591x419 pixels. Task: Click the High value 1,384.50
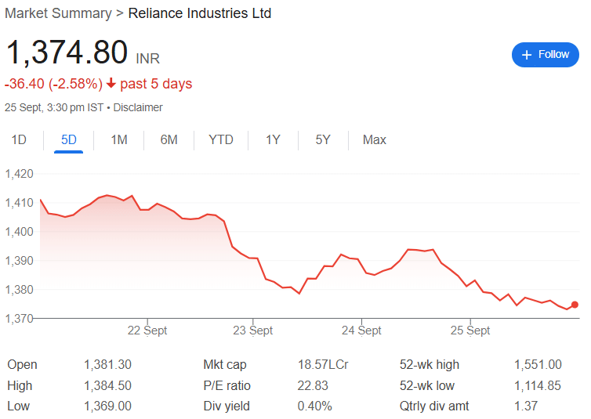(108, 385)
